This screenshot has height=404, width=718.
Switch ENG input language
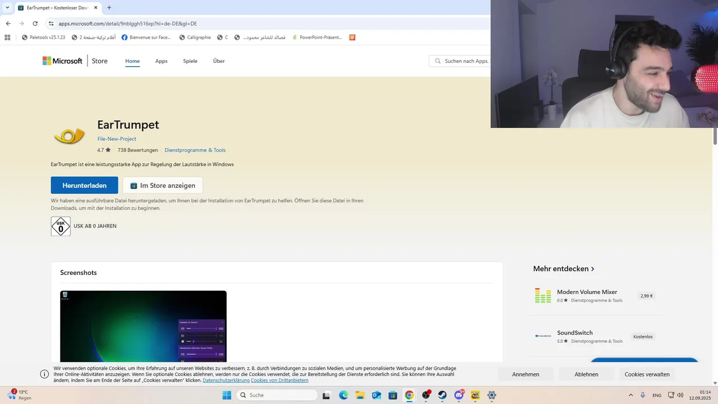pyautogui.click(x=657, y=395)
